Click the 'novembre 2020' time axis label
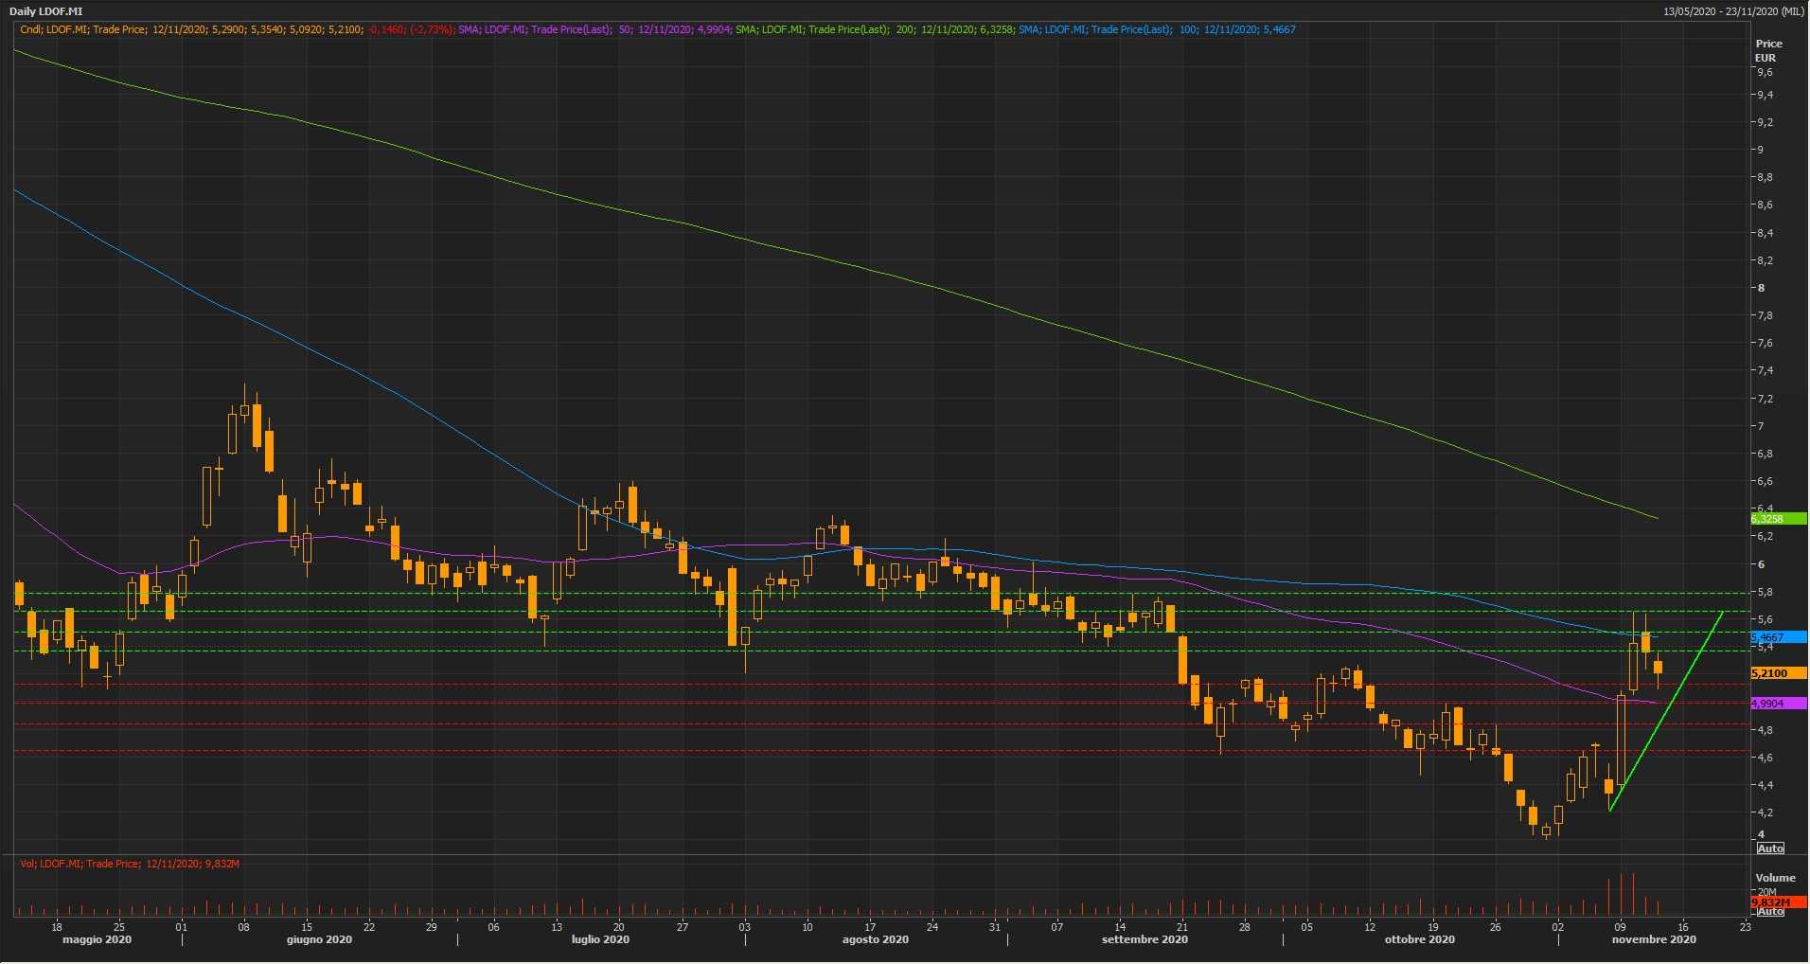 (x=1653, y=940)
